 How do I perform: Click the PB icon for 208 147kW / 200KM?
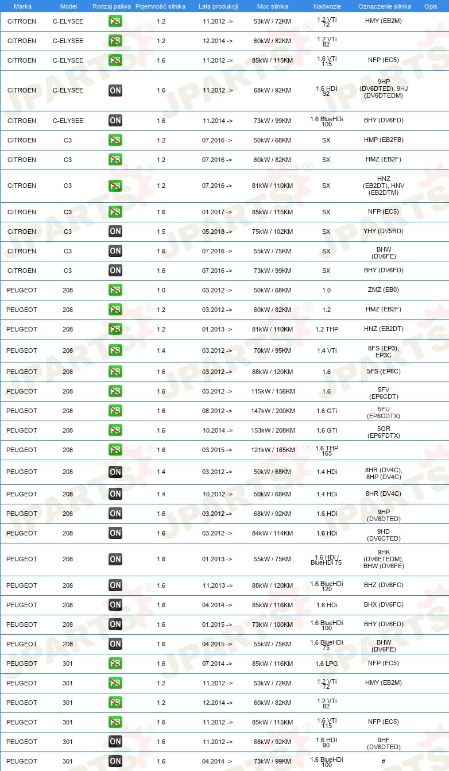(x=115, y=411)
